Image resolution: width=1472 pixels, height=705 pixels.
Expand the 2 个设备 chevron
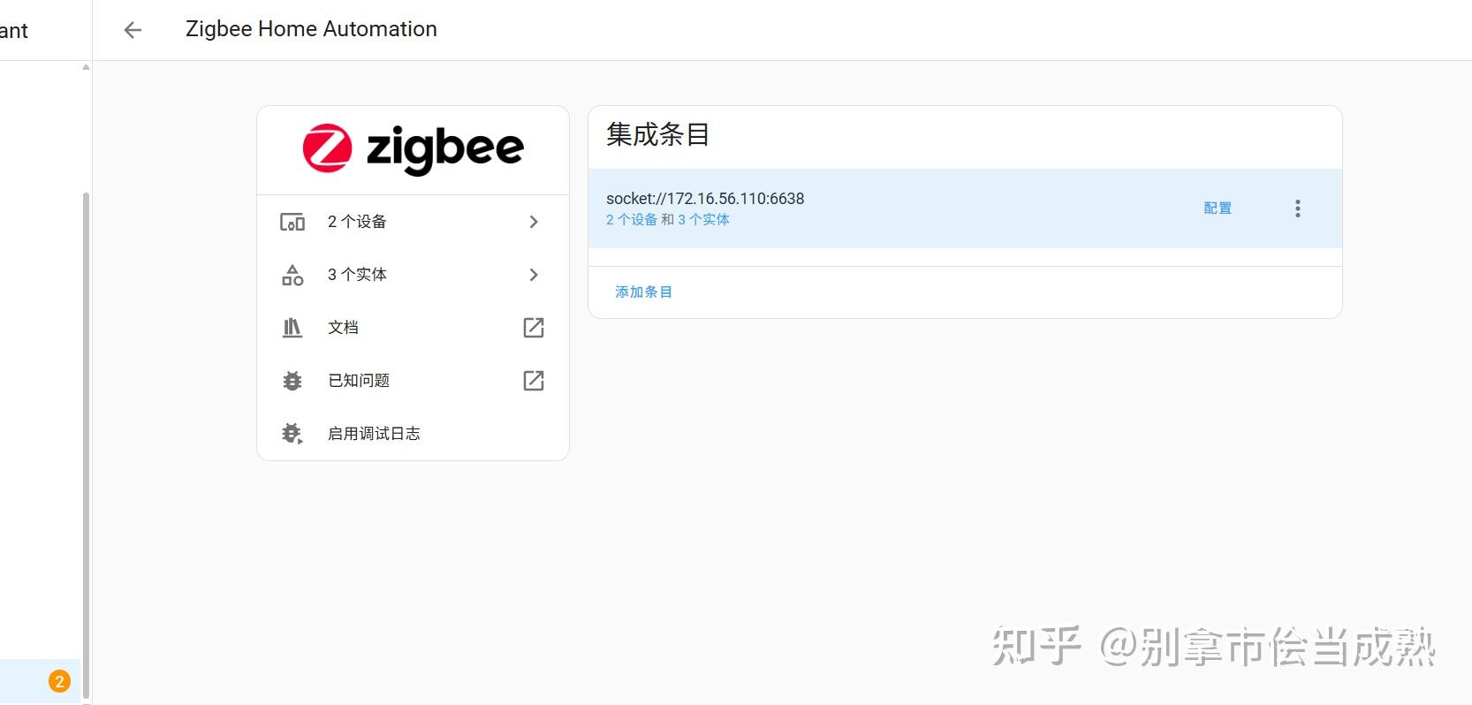(x=534, y=222)
